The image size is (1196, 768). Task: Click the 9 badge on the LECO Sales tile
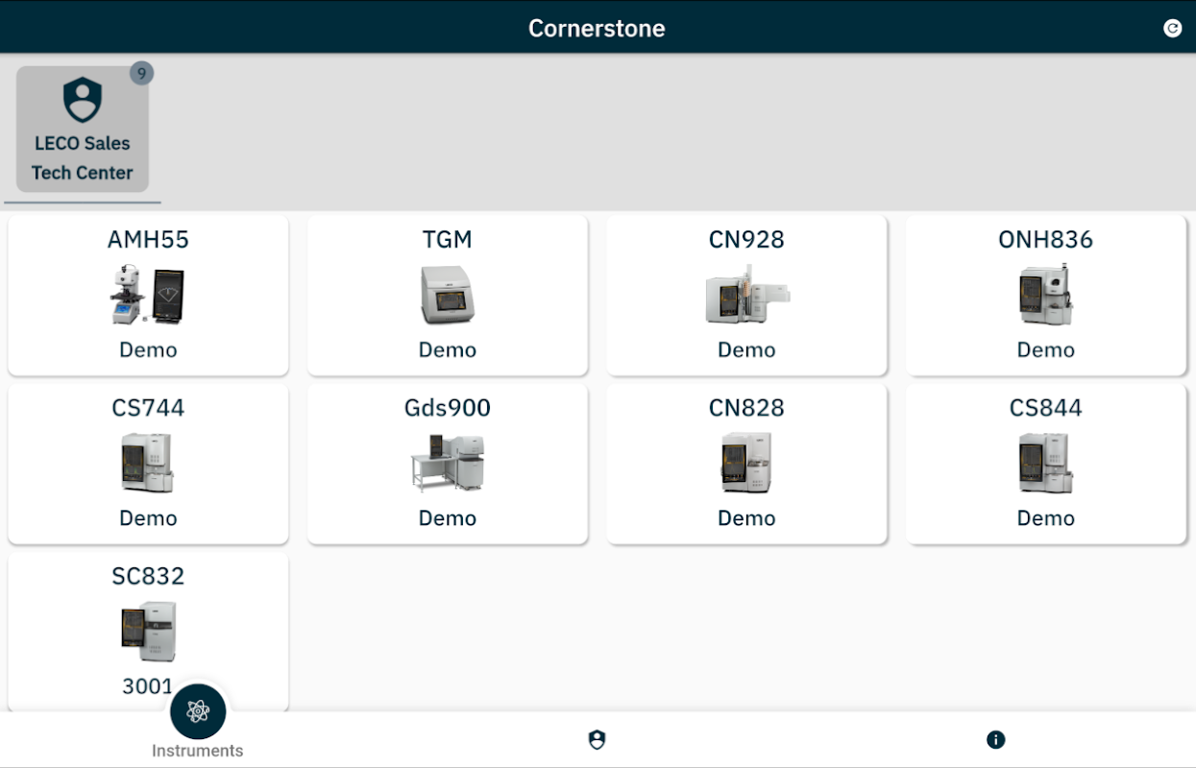(x=142, y=73)
